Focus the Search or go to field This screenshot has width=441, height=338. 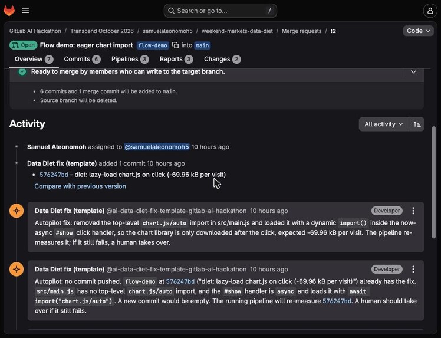(220, 11)
